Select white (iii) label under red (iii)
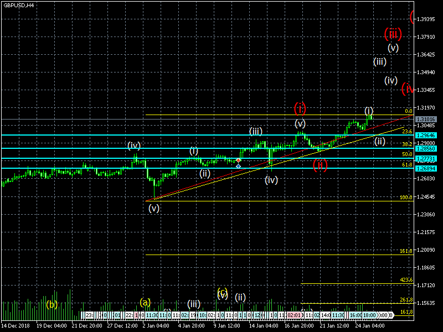Image resolution: width=443 pixels, height=332 pixels. coord(380,61)
